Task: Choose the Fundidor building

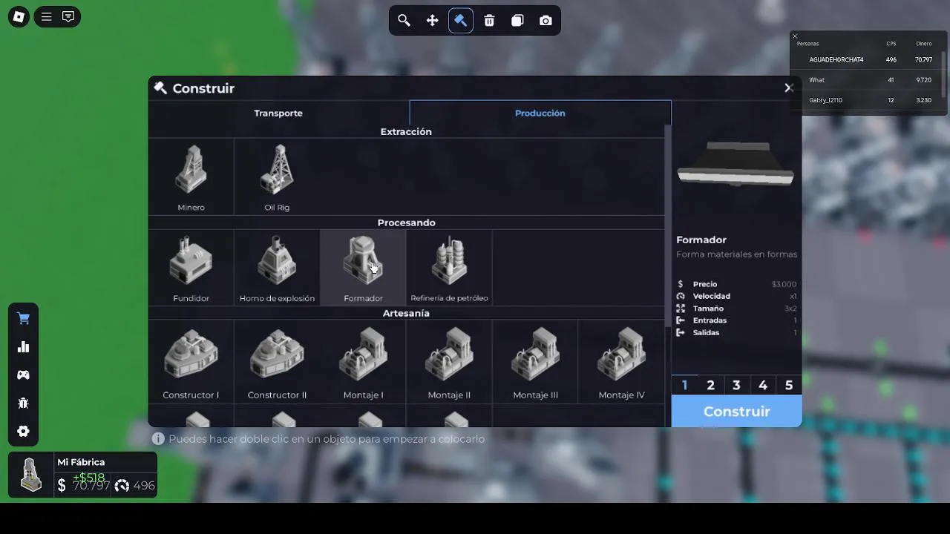Action: [x=191, y=268]
